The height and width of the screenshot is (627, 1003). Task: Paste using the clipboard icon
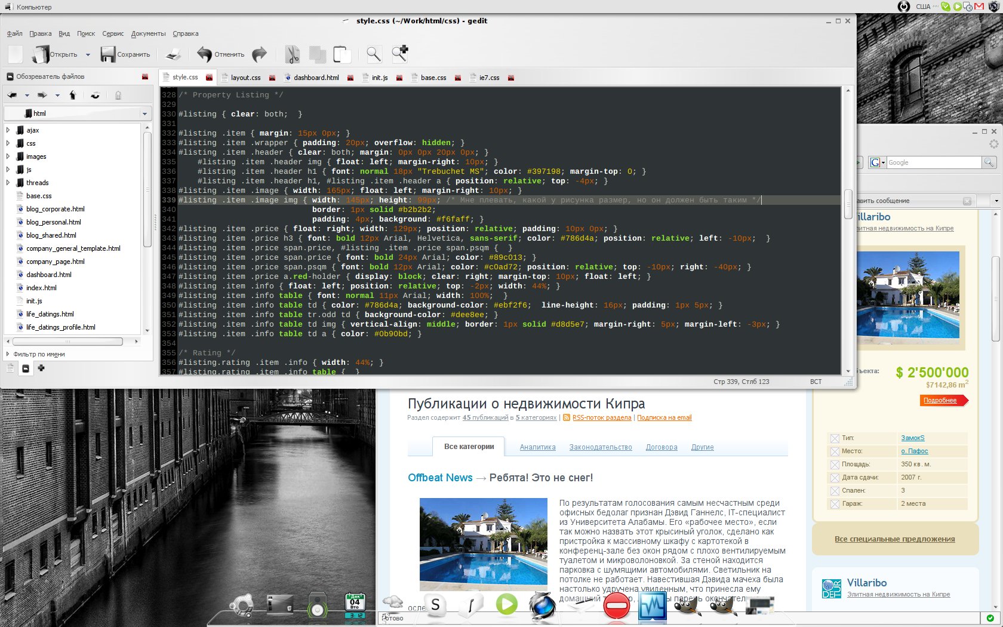[342, 54]
